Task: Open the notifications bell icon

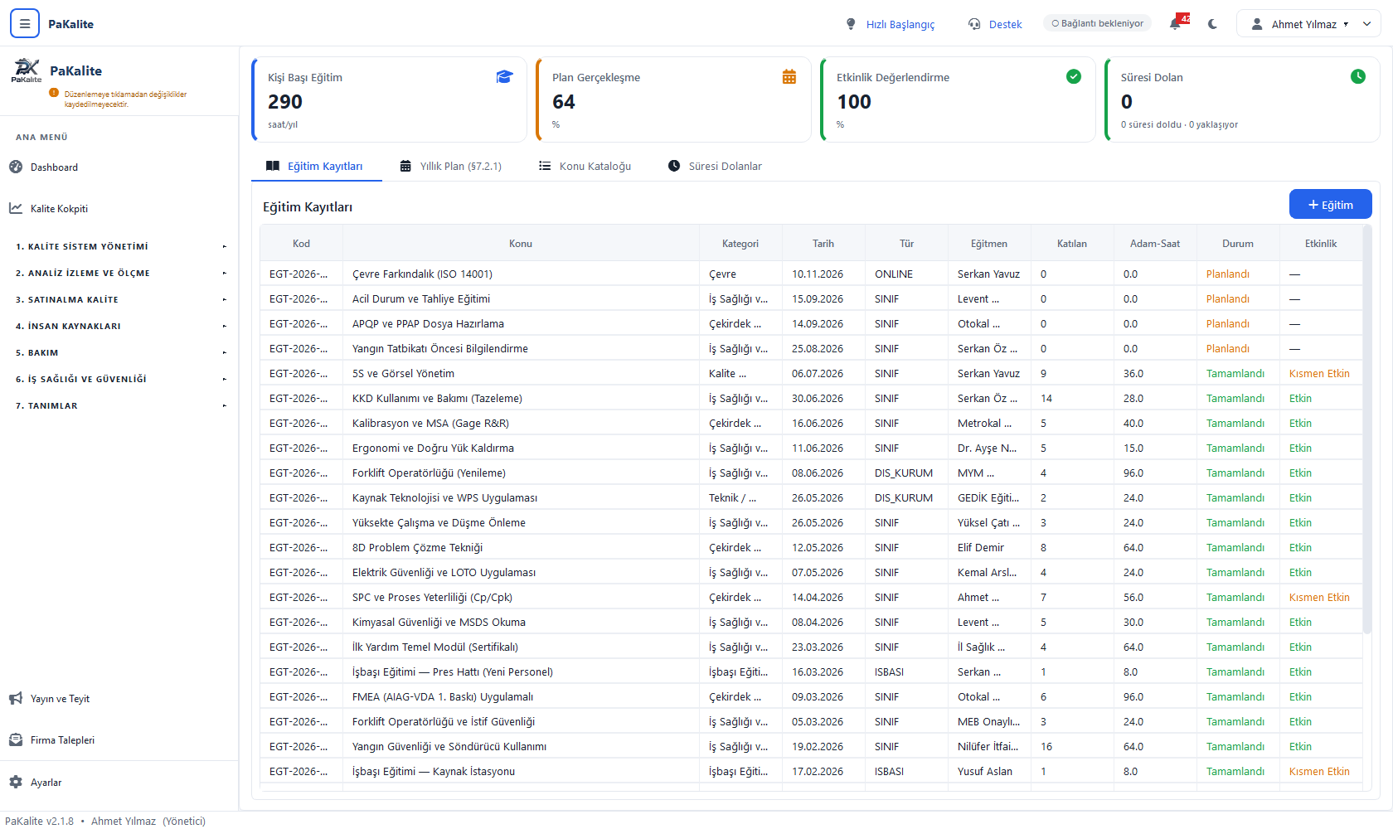Action: click(x=1176, y=24)
